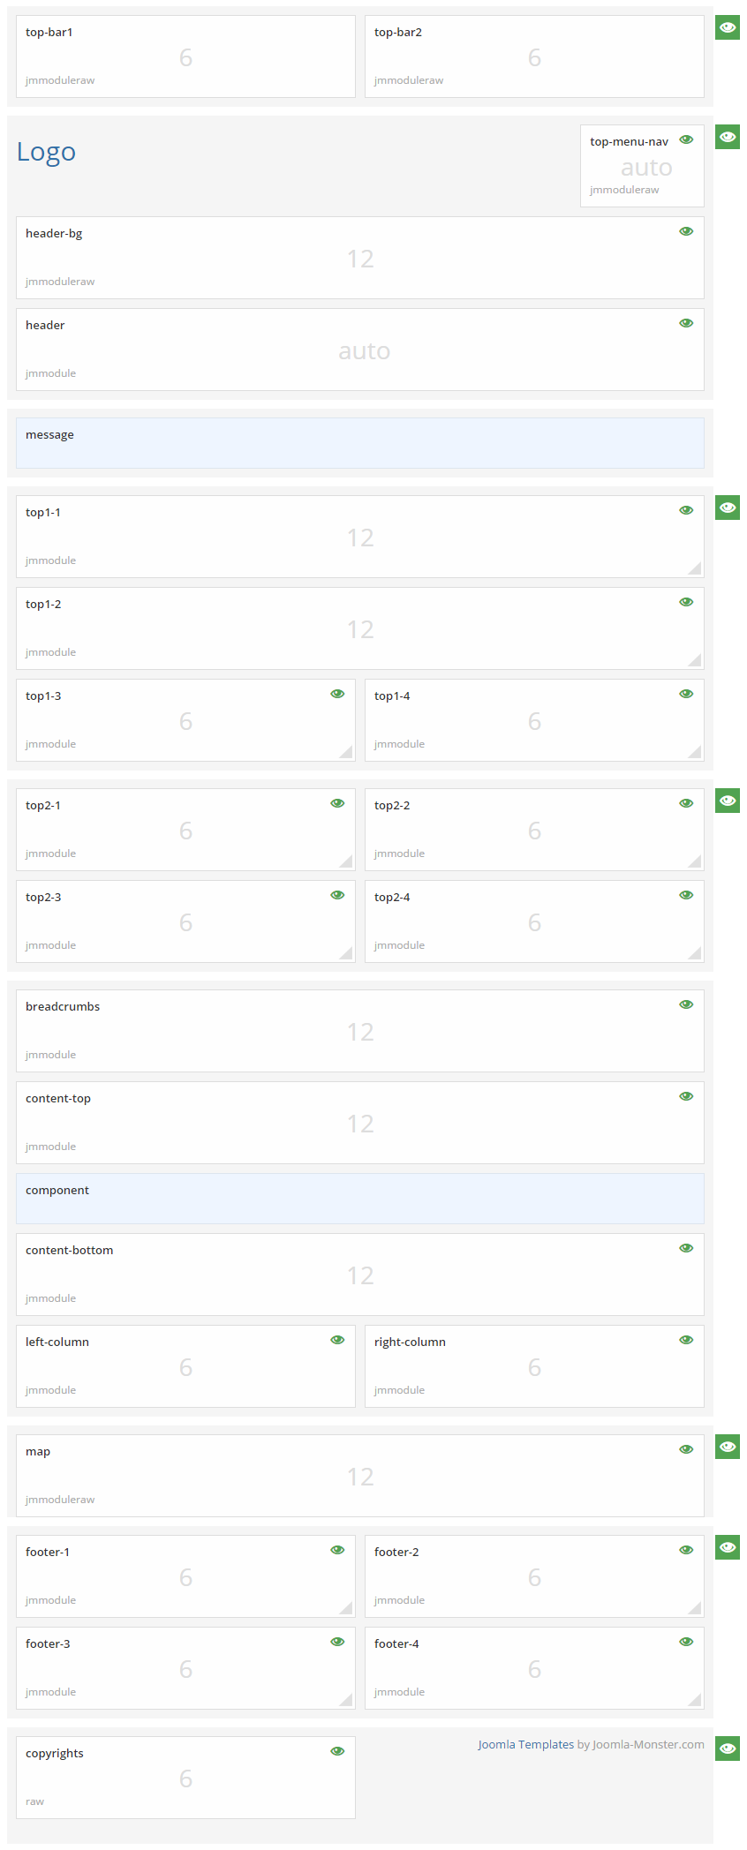This screenshot has height=1850, width=747.
Task: Toggle visibility of left-column position
Action: (337, 1340)
